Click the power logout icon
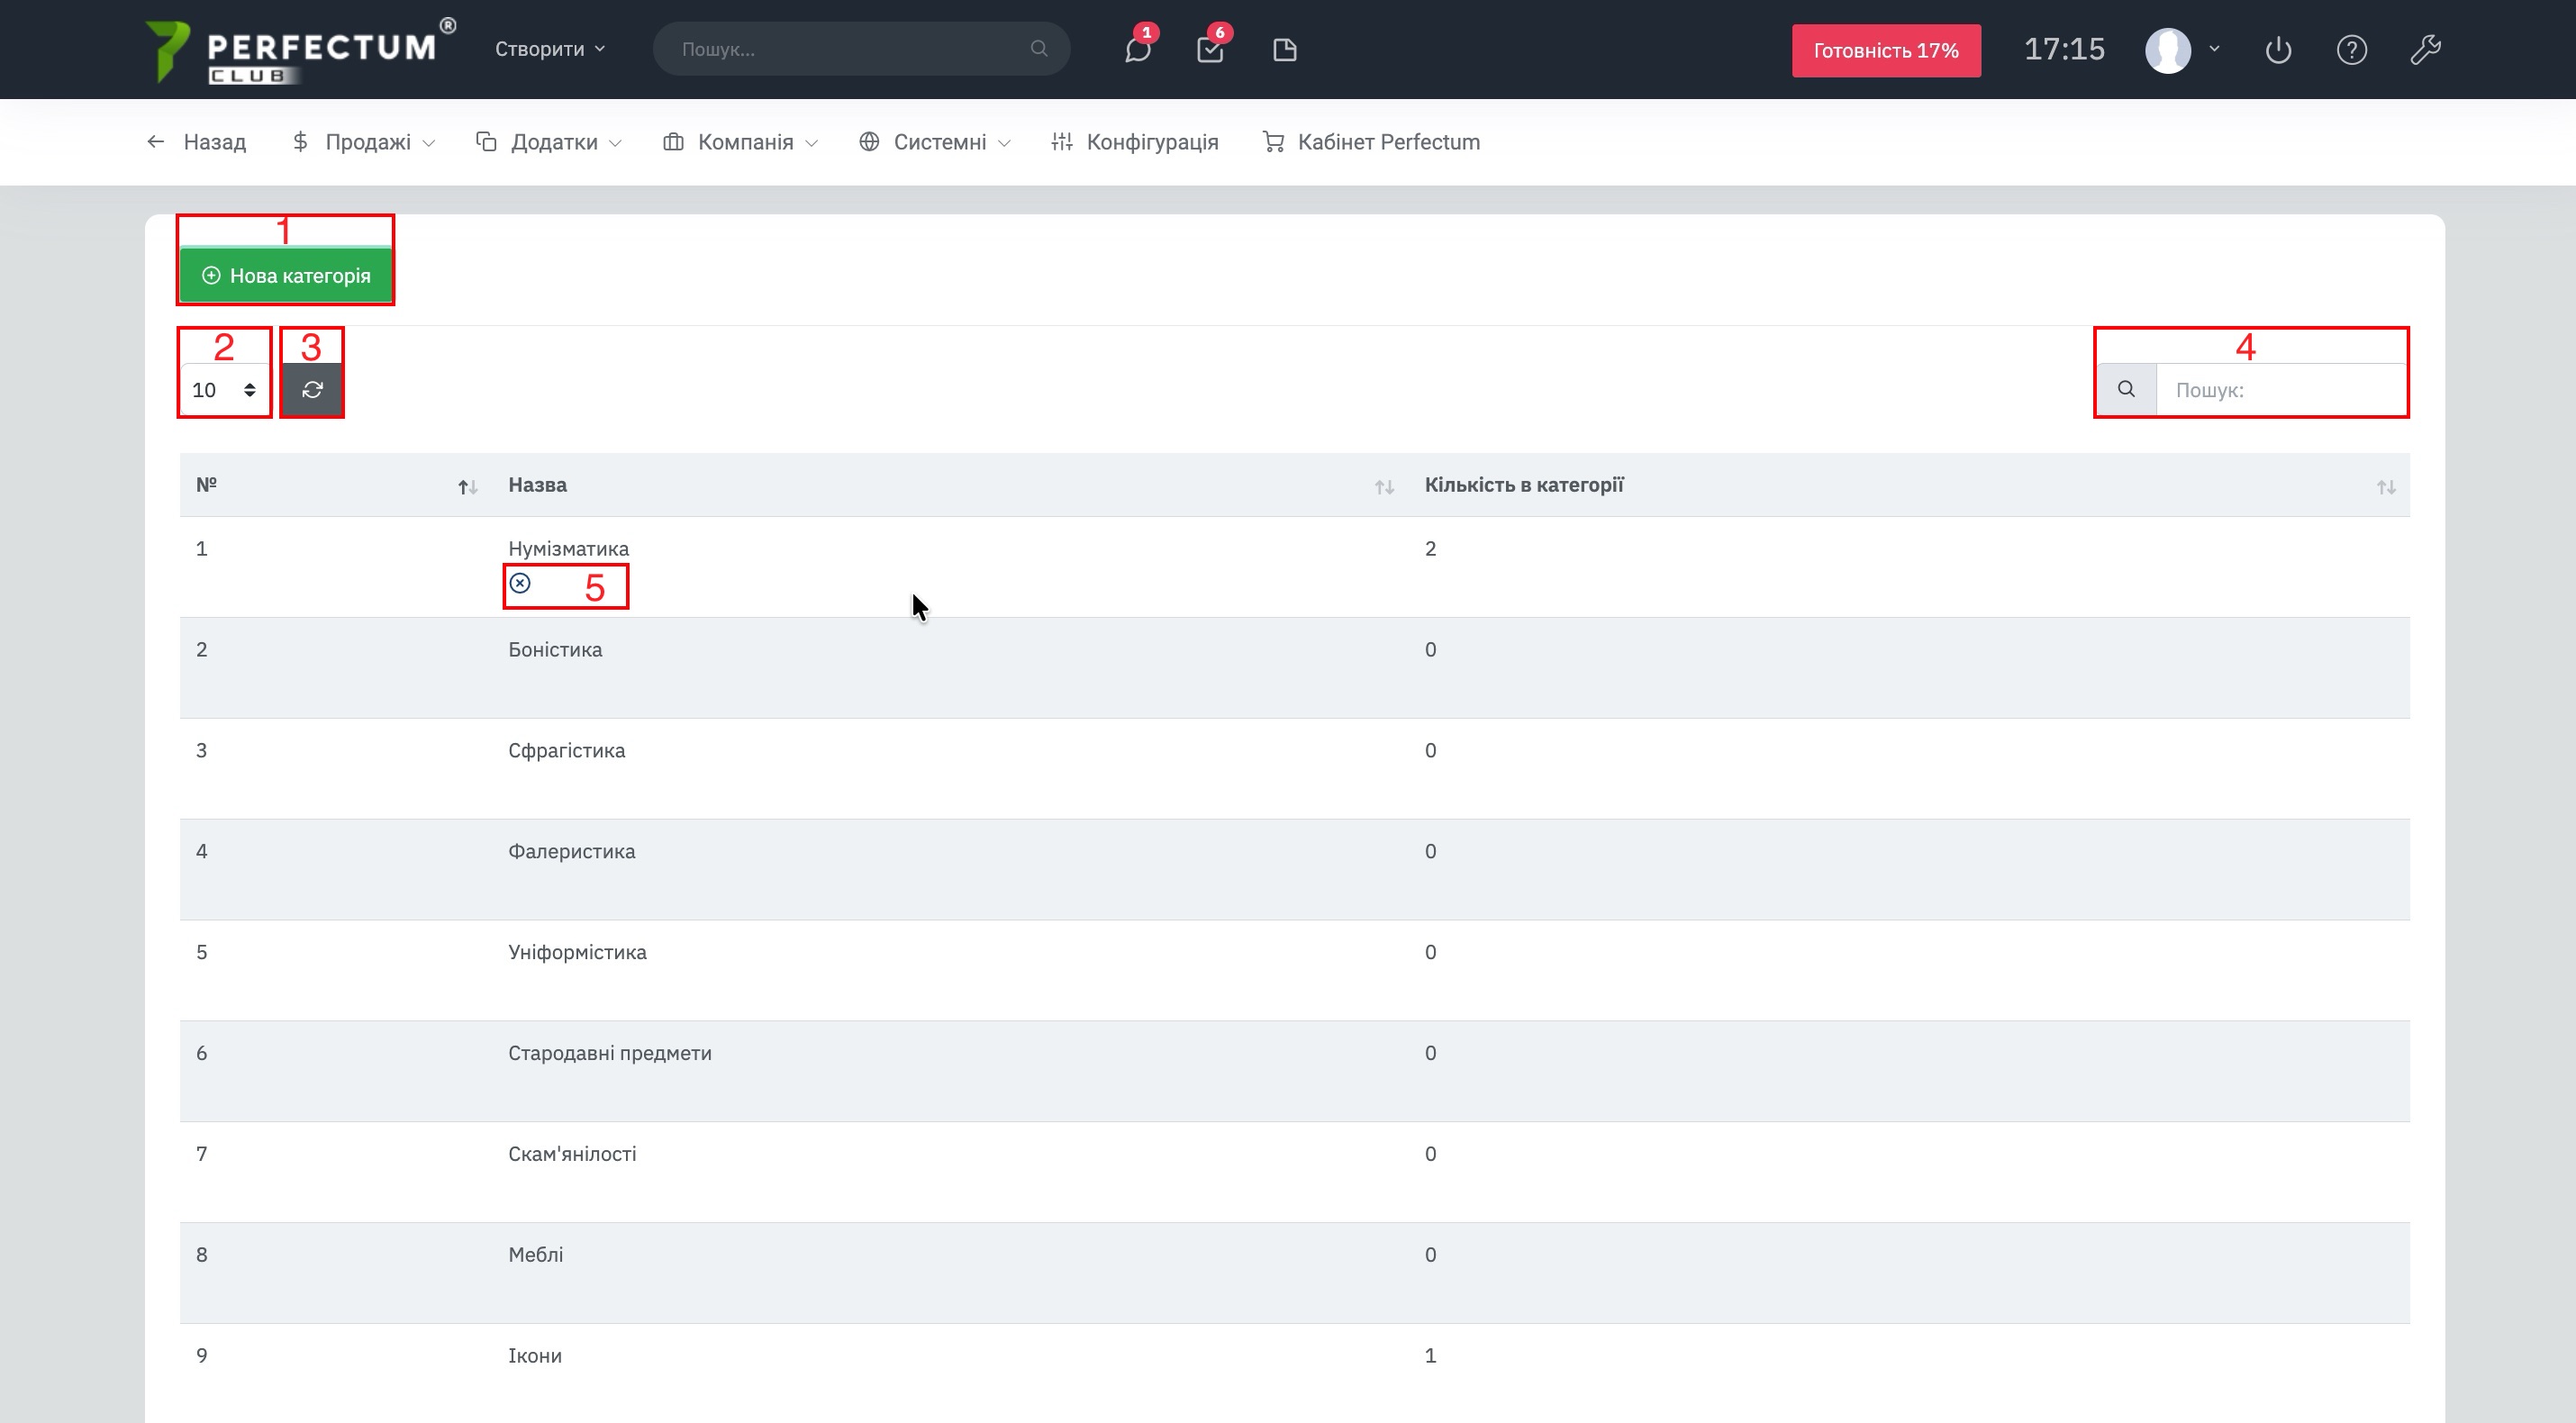 (x=2278, y=50)
